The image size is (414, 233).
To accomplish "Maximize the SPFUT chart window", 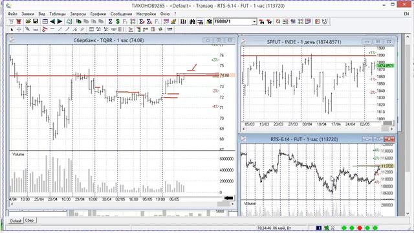I will click(x=378, y=41).
